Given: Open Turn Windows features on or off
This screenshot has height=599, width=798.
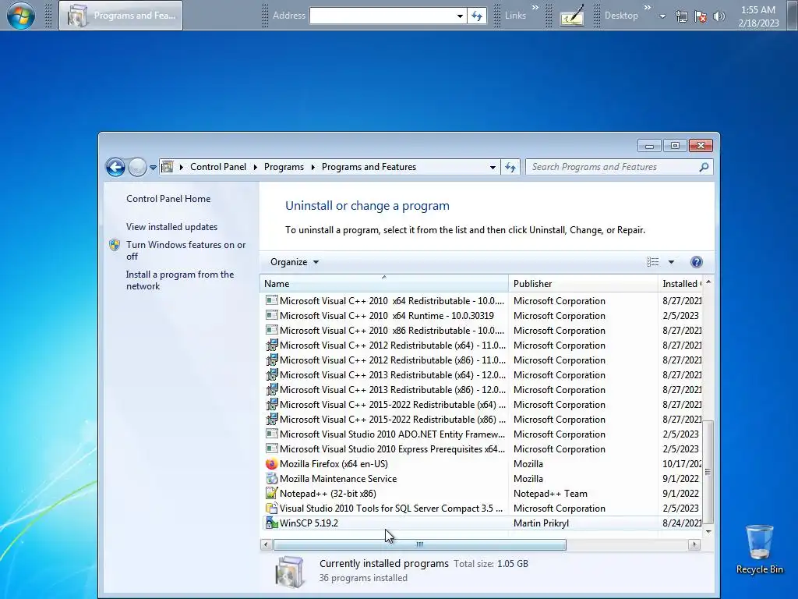Looking at the screenshot, I should point(185,250).
